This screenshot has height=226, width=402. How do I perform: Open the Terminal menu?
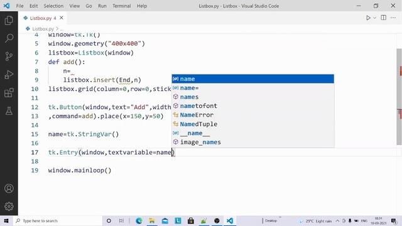[x=121, y=6]
